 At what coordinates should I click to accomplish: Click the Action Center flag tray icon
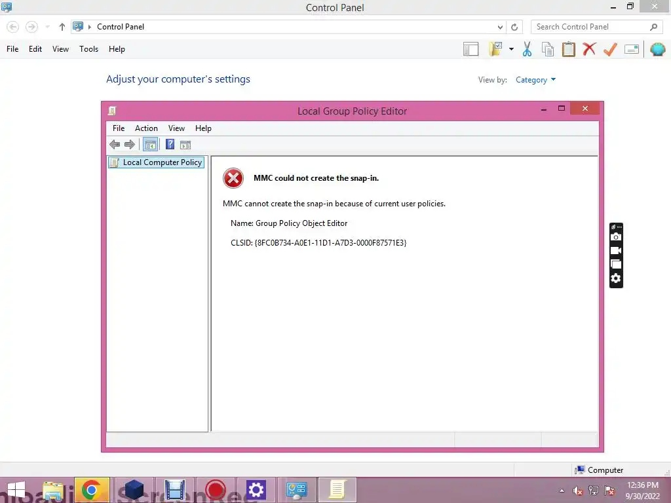pyautogui.click(x=609, y=491)
